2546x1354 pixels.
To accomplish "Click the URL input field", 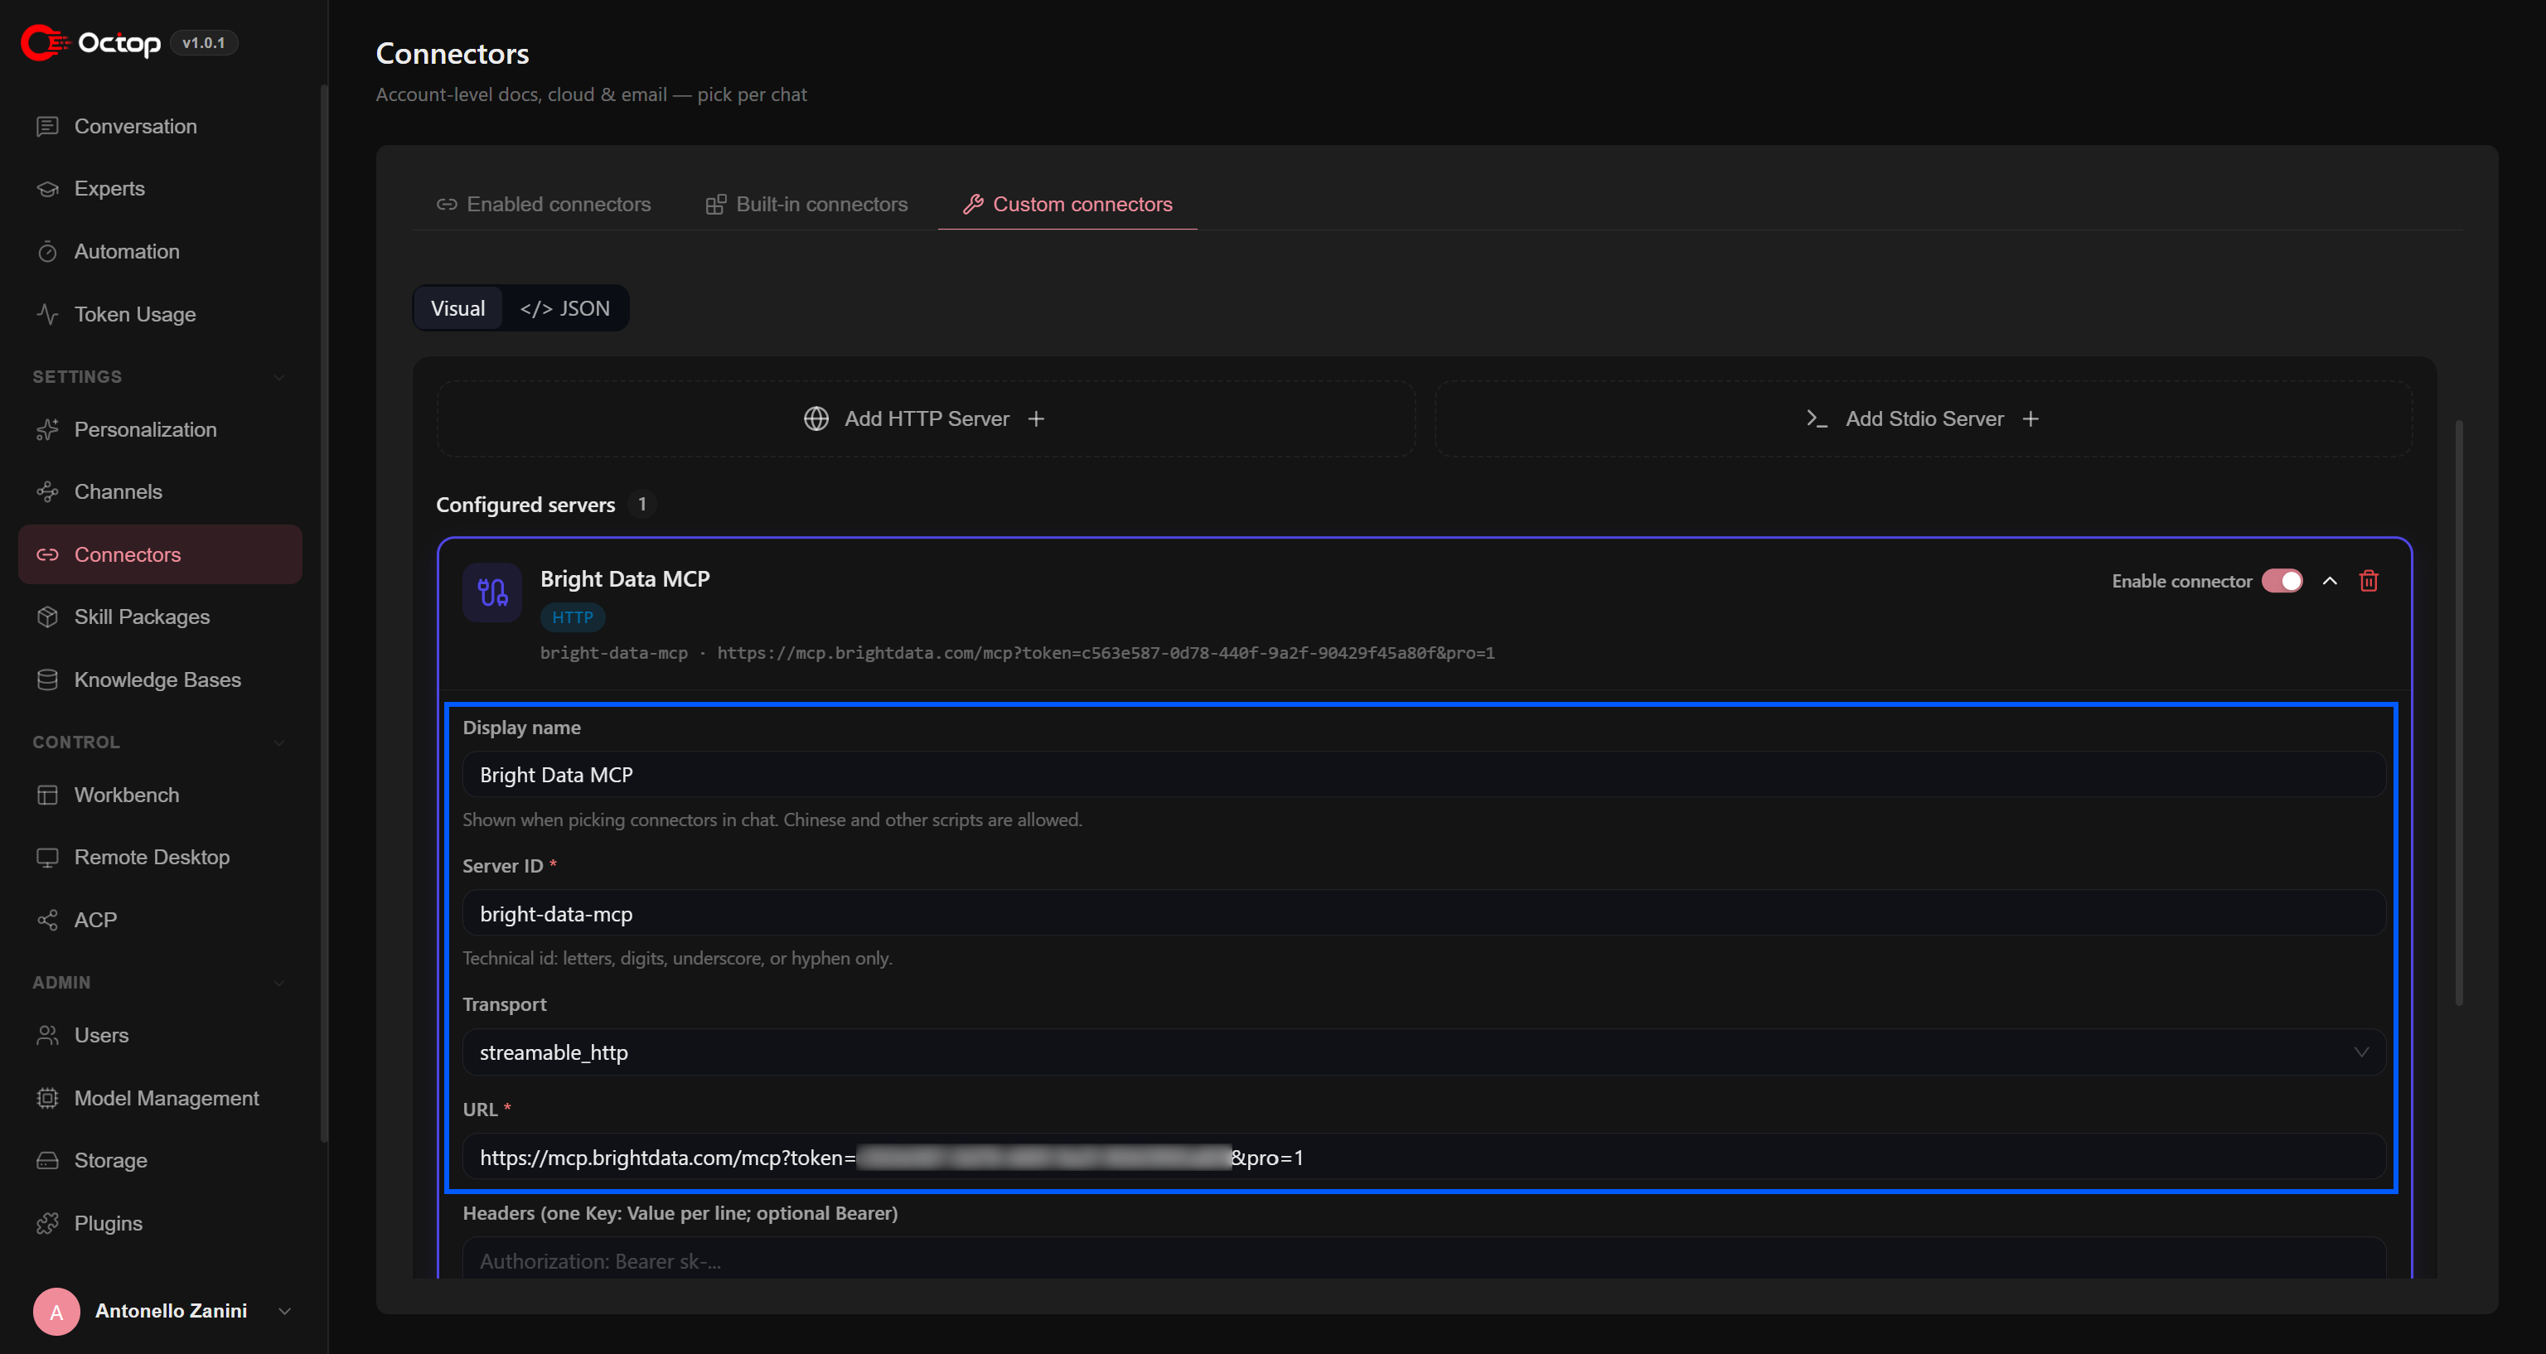I will point(1423,1158).
